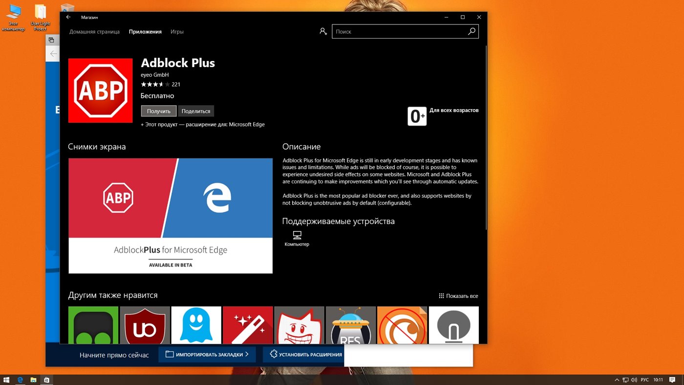Screen dimensions: 684x385
Task: Open the Action Center notification icon
Action: [673, 380]
